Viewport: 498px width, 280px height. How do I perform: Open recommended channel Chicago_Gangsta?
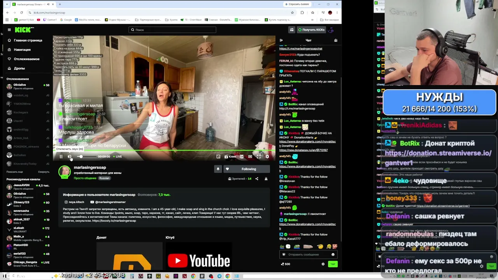coord(28,264)
